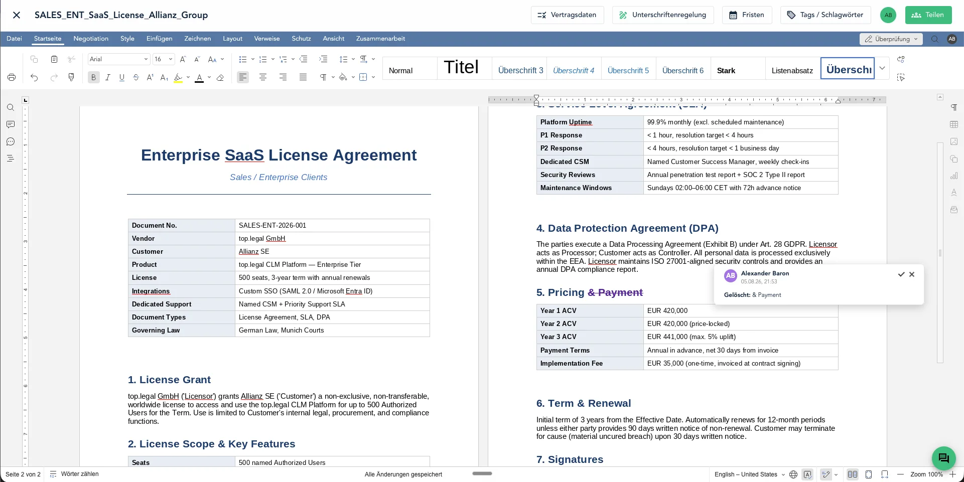Screen dimensions: 964x482
Task: Open search in the left sidebar
Action: click(x=11, y=107)
